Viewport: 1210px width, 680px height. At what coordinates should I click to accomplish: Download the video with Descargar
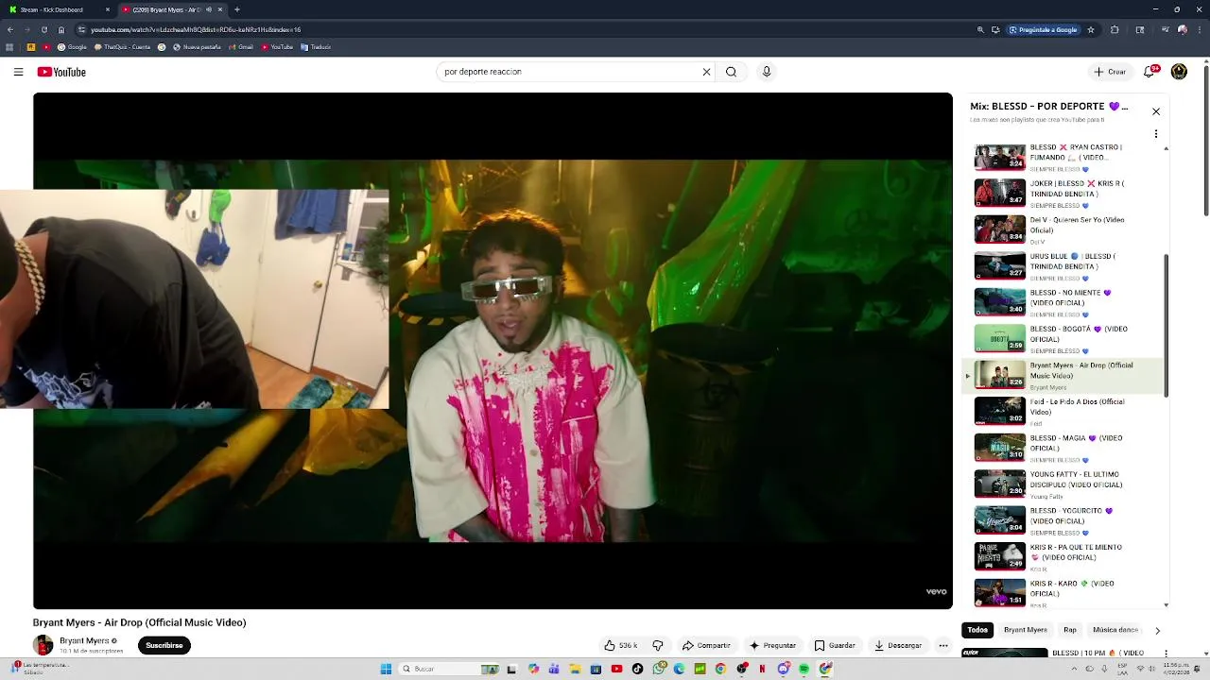[x=897, y=646]
